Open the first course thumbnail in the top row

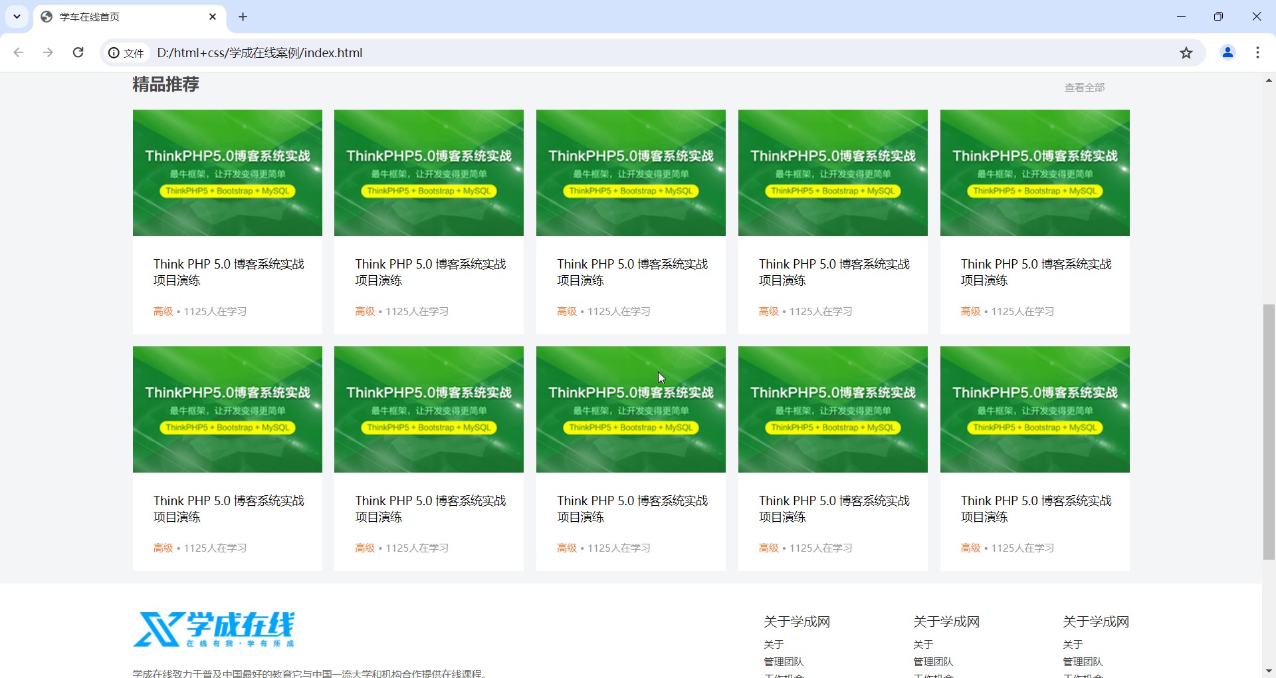coord(227,173)
